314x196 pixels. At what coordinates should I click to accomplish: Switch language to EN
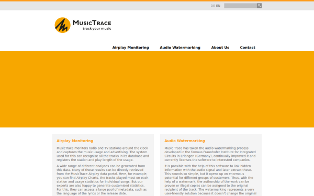(x=218, y=6)
